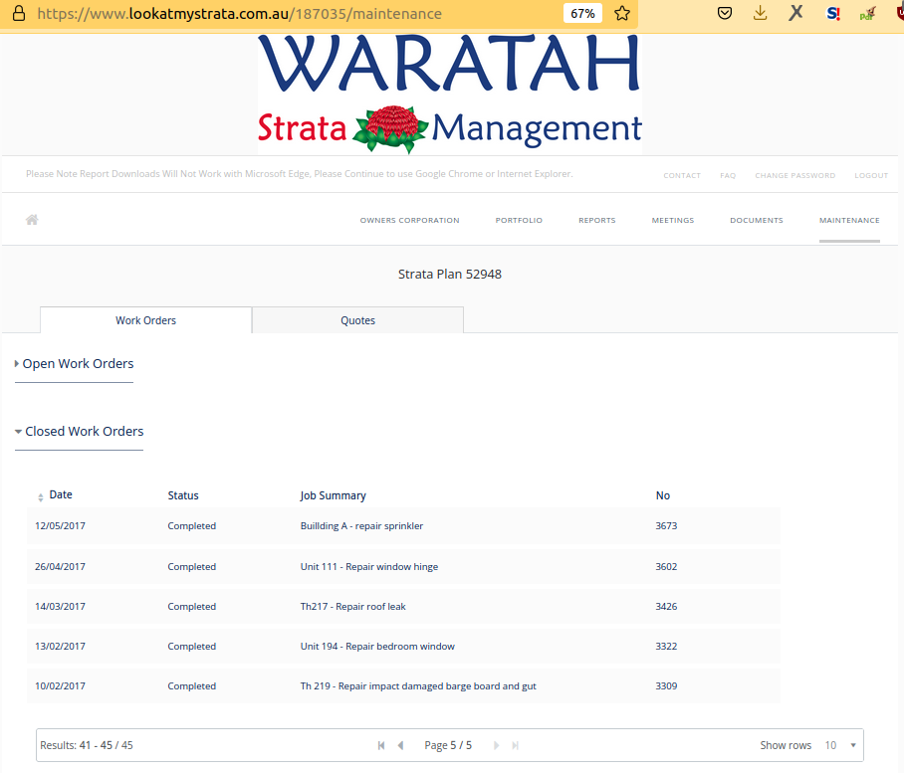Open the browser downloads arrow icon
The height and width of the screenshot is (773, 904).
761,13
